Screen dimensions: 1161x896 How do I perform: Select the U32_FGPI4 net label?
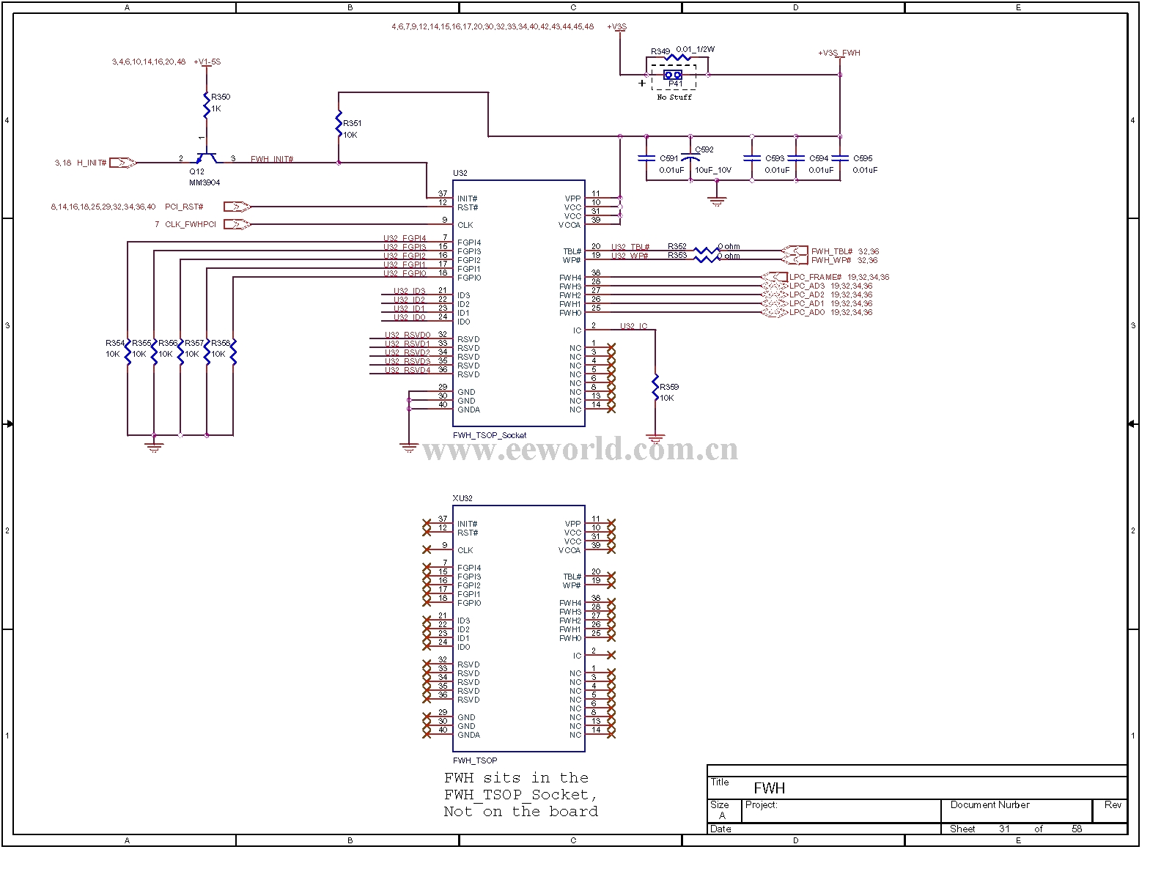pyautogui.click(x=405, y=238)
